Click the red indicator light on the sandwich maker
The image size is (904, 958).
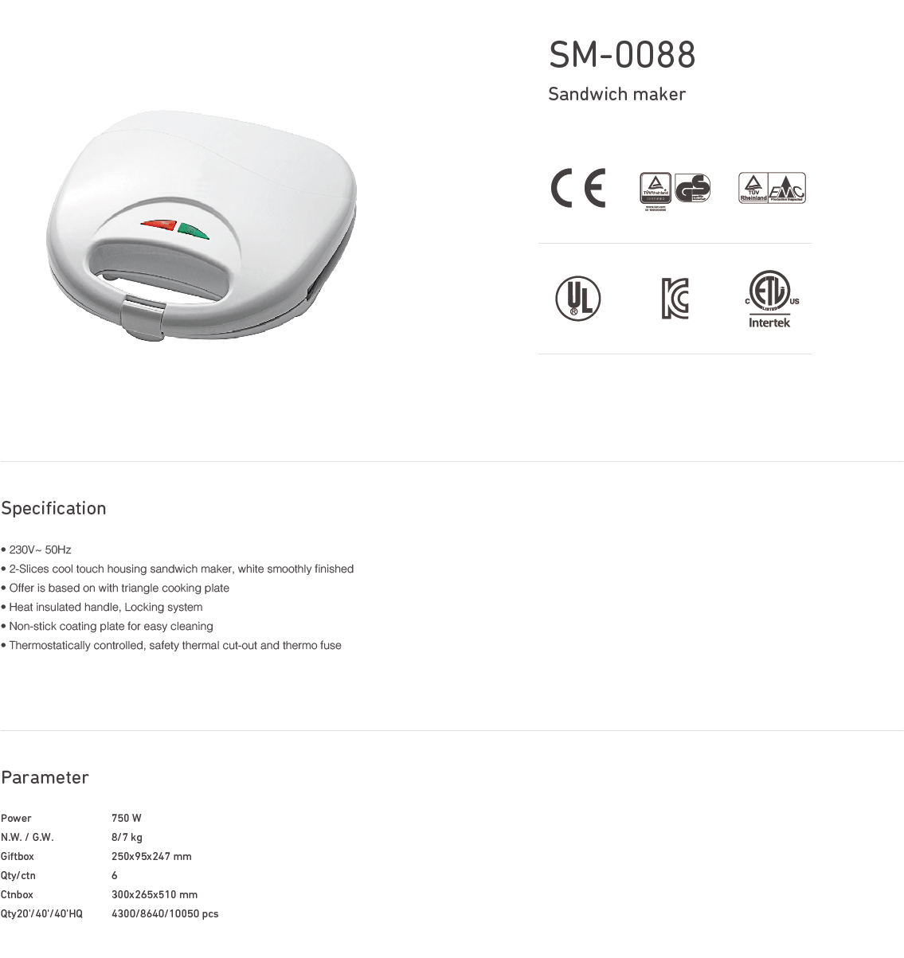tap(158, 225)
